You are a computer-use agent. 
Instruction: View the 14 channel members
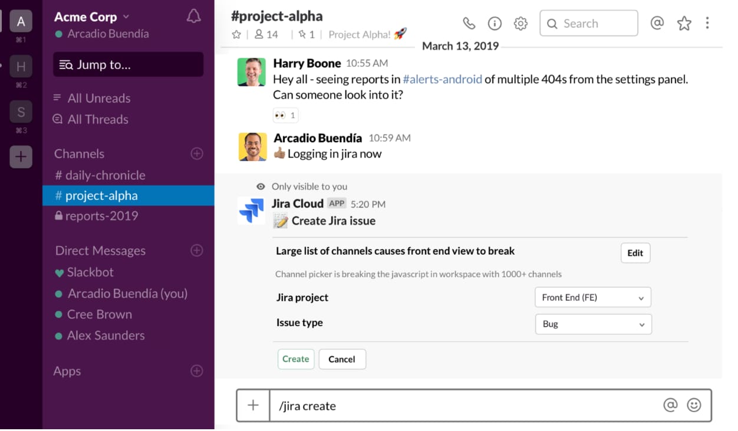[x=266, y=35]
